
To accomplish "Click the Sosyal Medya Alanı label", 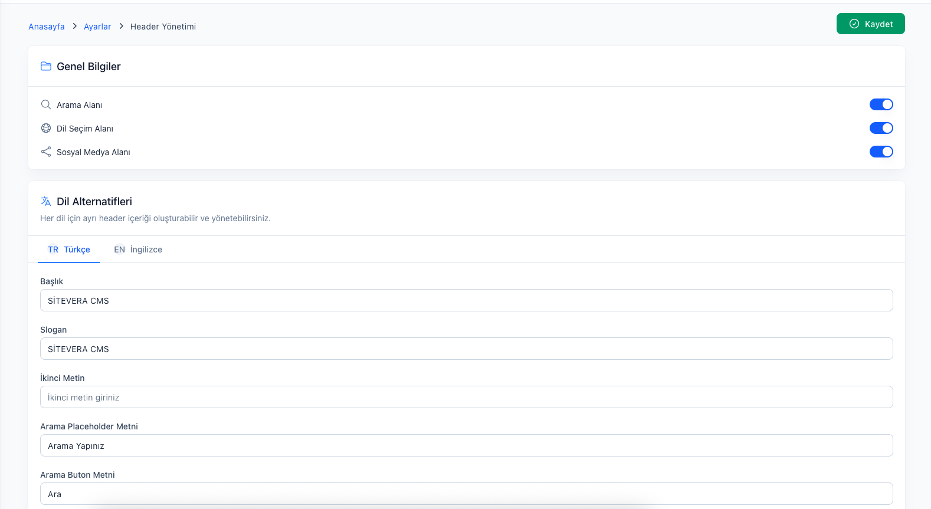I will (93, 152).
